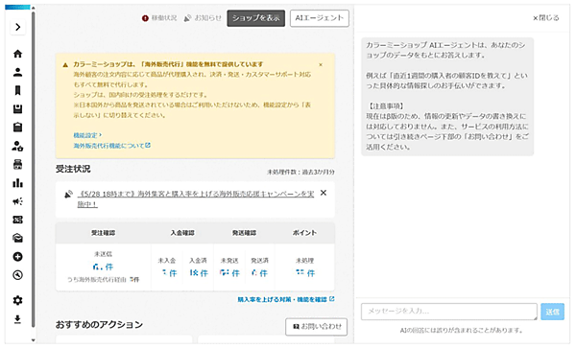576x349 pixels.
Task: Open the 5/28 海外販売応援キャンペーン announcement link
Action: 196,198
